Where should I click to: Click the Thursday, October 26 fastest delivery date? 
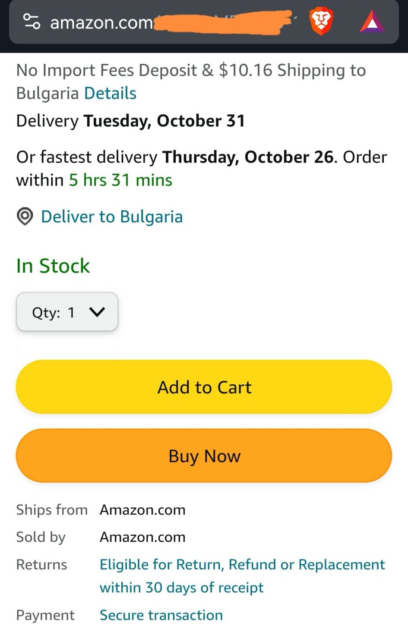point(248,157)
